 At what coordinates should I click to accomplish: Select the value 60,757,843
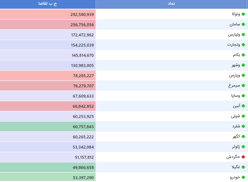click(83, 127)
